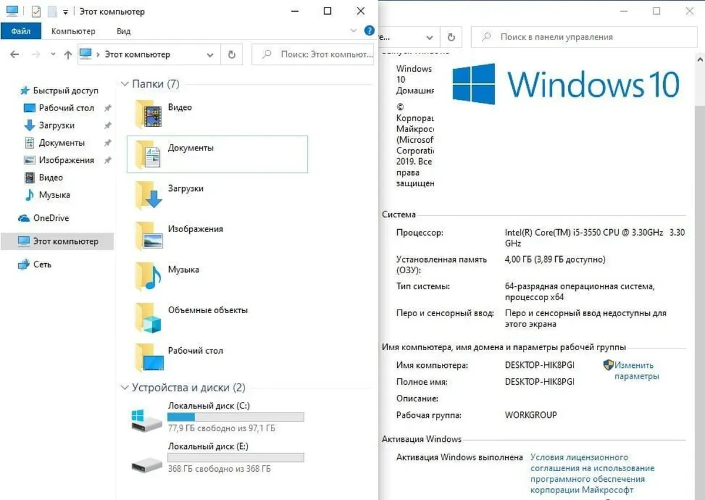Open the Музыка folder icon
Screen dimensions: 705x500
[x=148, y=276]
